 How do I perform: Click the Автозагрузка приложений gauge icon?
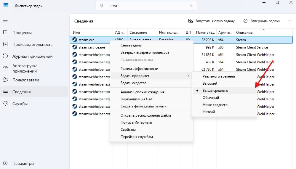click(x=5, y=67)
